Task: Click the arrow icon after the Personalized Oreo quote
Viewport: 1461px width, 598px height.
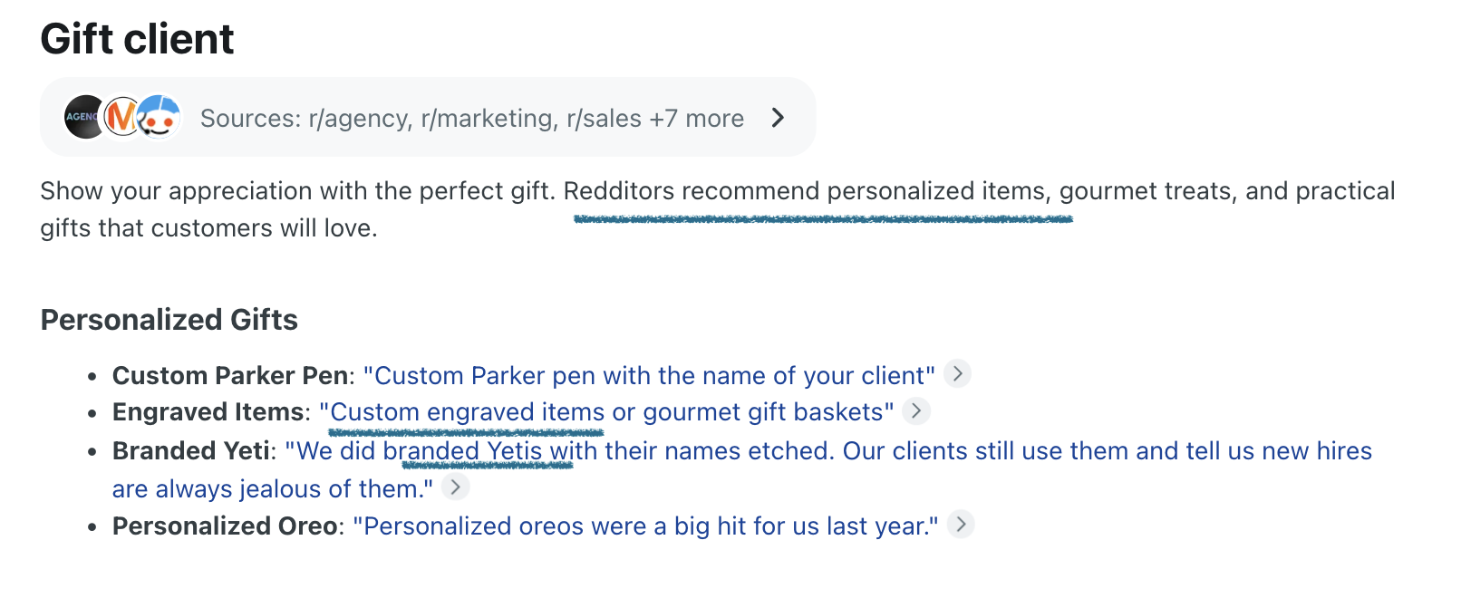Action: pyautogui.click(x=962, y=524)
